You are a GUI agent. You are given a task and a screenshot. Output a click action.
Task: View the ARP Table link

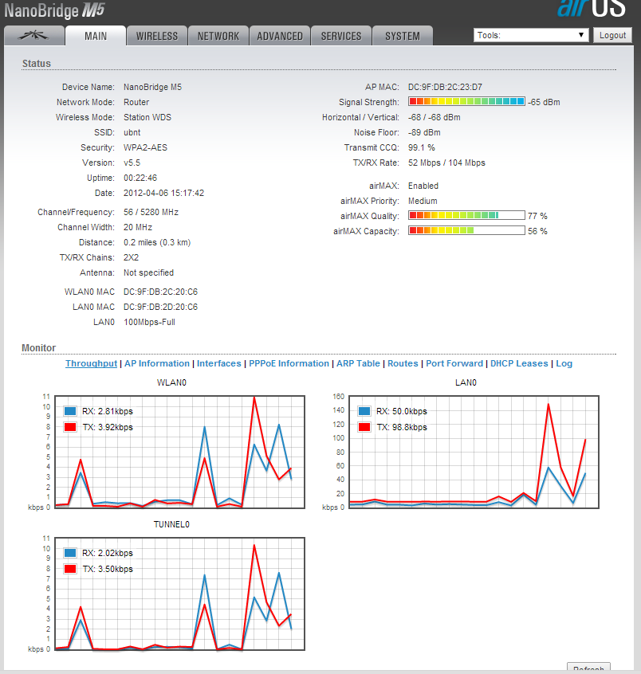click(x=357, y=363)
